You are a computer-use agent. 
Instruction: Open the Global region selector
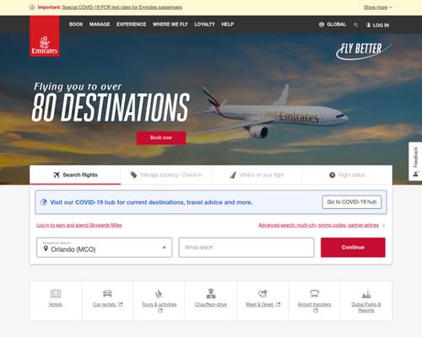tap(333, 24)
